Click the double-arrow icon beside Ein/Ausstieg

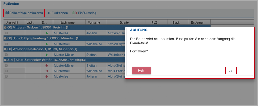pos(75,13)
